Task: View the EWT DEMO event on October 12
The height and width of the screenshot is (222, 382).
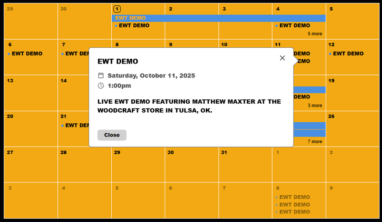Action: point(348,54)
